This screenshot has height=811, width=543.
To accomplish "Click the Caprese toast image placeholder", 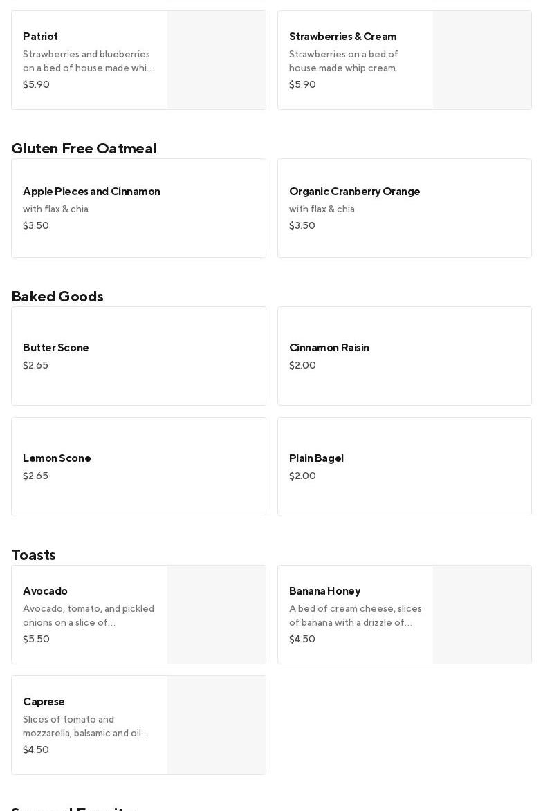I will coord(217,725).
